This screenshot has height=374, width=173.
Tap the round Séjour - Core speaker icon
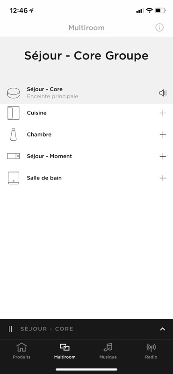(14, 93)
